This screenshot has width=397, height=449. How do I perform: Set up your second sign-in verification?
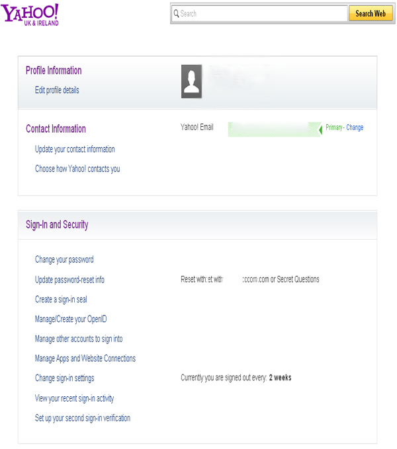83,418
